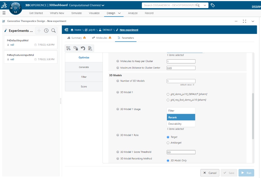Switch to the Analyze tab
The height and width of the screenshot is (178, 261).
point(133,13)
